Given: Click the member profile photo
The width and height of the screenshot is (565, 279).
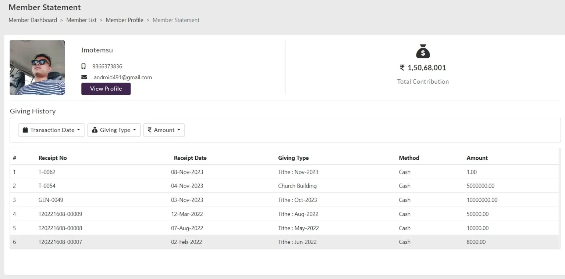Looking at the screenshot, I should click(37, 68).
